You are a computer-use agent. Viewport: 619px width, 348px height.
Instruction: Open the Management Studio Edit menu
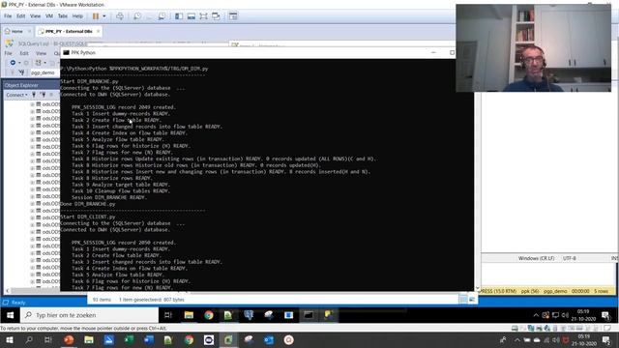coord(24,53)
